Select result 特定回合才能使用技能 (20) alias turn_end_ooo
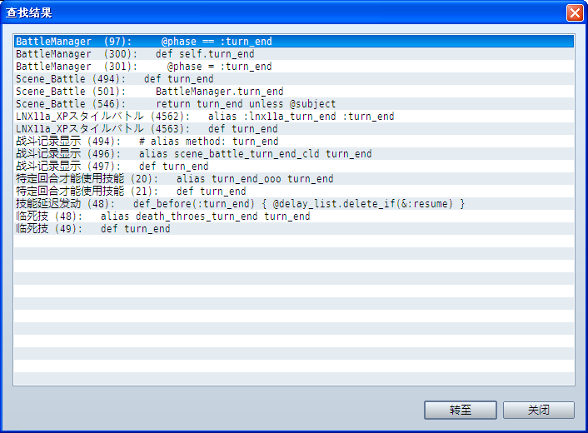This screenshot has width=588, height=433. [294, 179]
